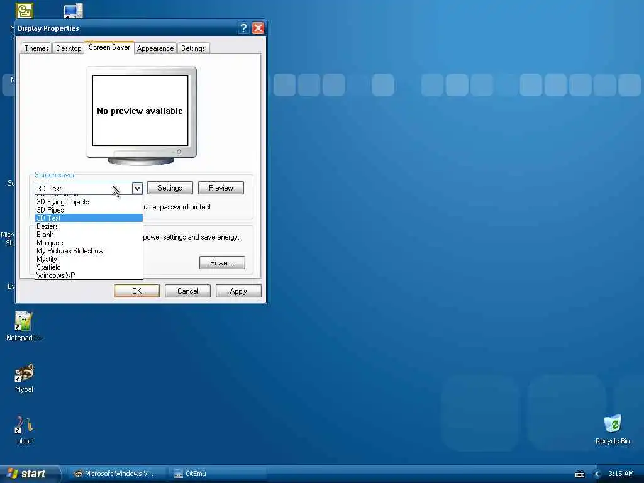Click the help question mark in Display Properties
The image size is (644, 483).
pyautogui.click(x=243, y=28)
